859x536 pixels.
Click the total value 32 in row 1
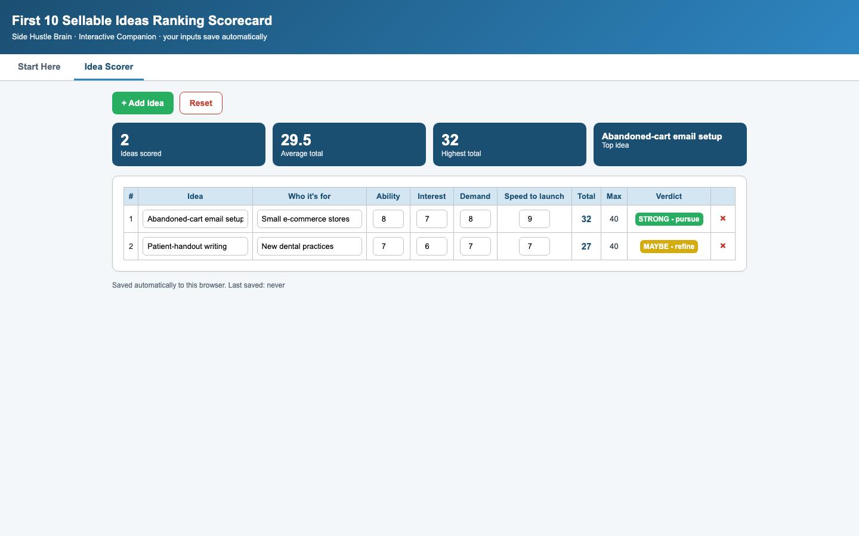tap(586, 219)
